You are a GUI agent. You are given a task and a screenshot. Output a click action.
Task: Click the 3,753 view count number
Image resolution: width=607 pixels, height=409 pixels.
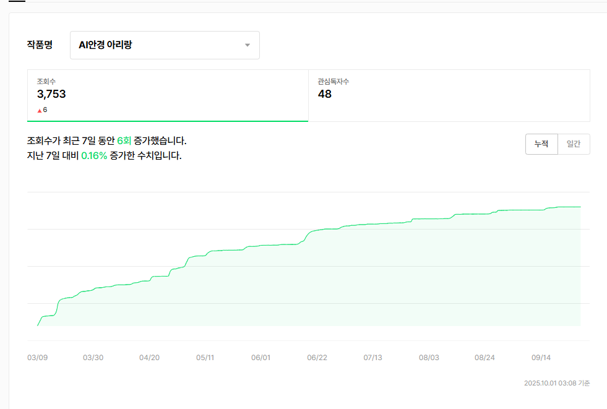point(51,94)
